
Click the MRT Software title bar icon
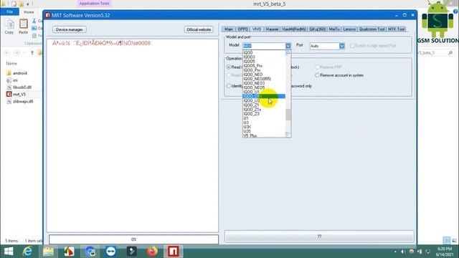[48, 15]
